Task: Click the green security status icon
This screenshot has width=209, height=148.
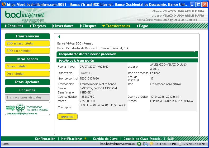Action: tap(139, 144)
